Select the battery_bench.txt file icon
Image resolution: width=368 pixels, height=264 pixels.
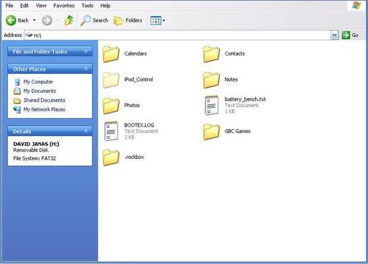click(x=211, y=105)
